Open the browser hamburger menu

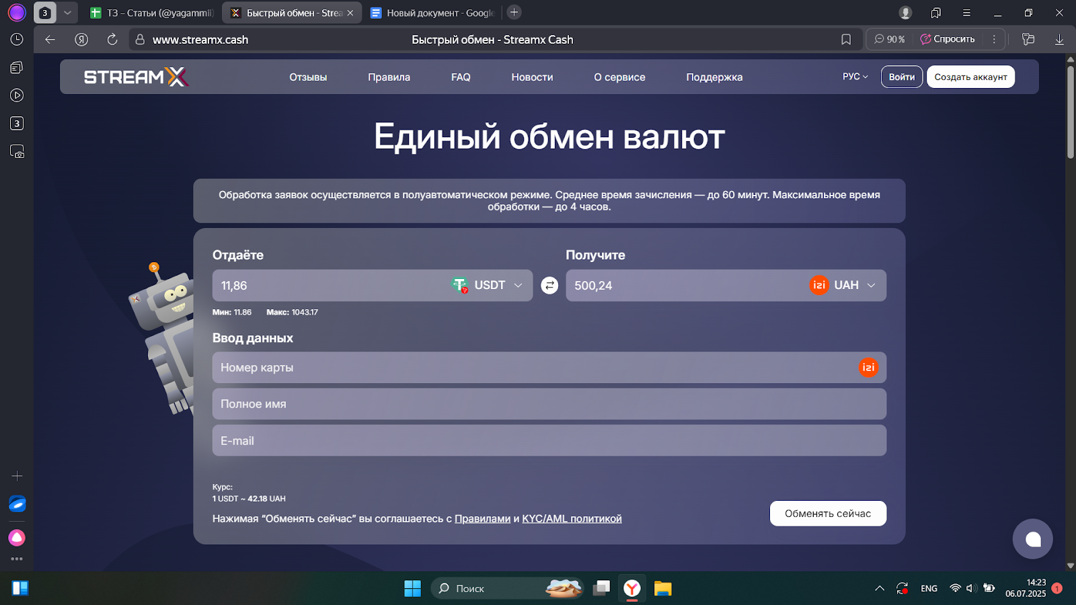pyautogui.click(x=966, y=13)
